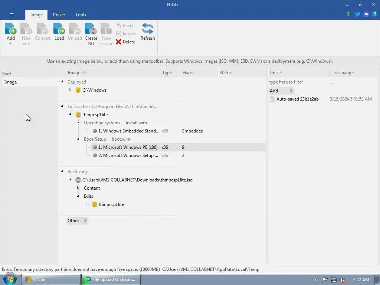Show hidden tray icons arrow
This screenshot has width=380, height=285.
tap(315, 280)
